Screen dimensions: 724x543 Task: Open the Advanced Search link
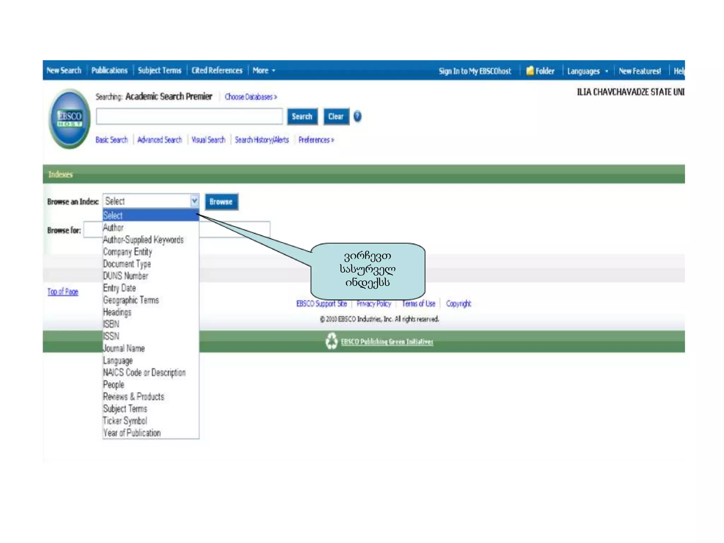[159, 140]
